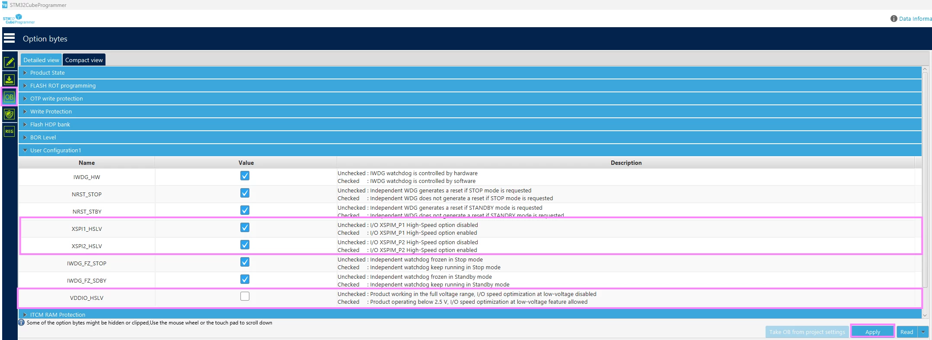Click the Value column header

click(x=246, y=163)
